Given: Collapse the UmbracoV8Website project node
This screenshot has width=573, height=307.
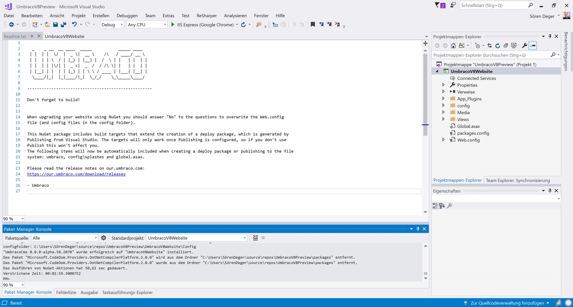Looking at the screenshot, I should 437,71.
